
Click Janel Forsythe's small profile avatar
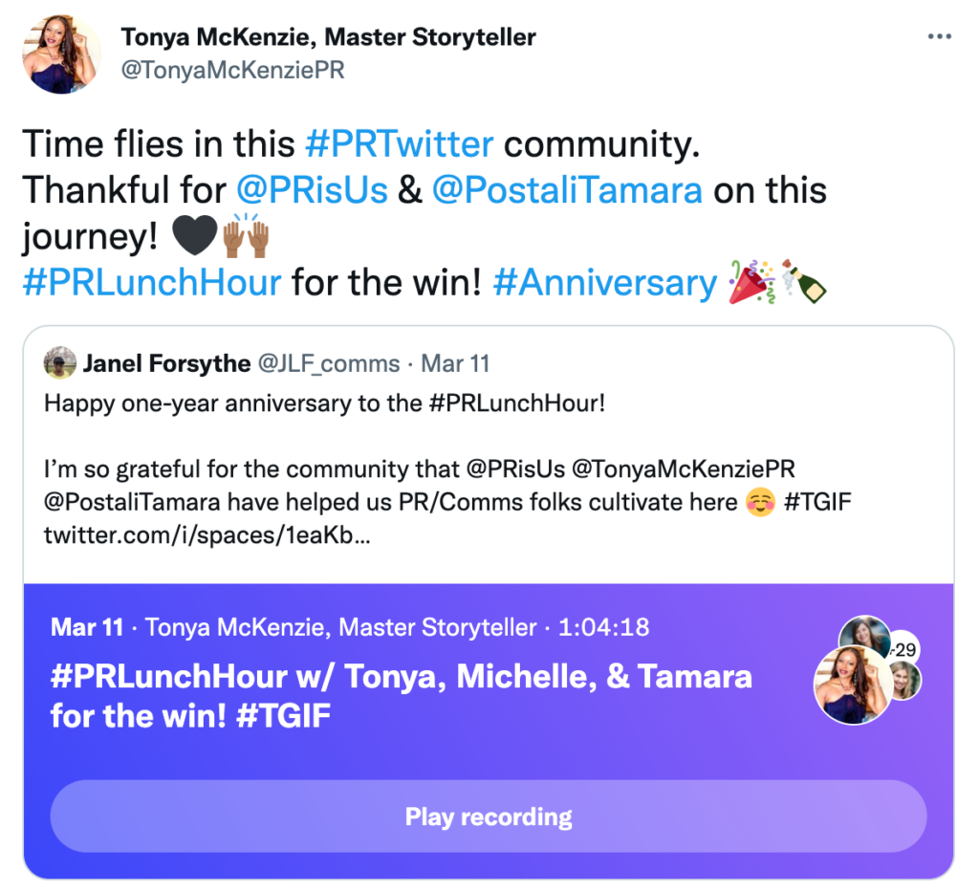click(60, 362)
